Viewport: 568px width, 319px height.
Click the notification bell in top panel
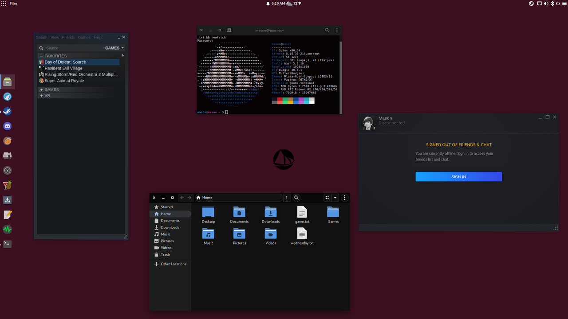point(268,3)
